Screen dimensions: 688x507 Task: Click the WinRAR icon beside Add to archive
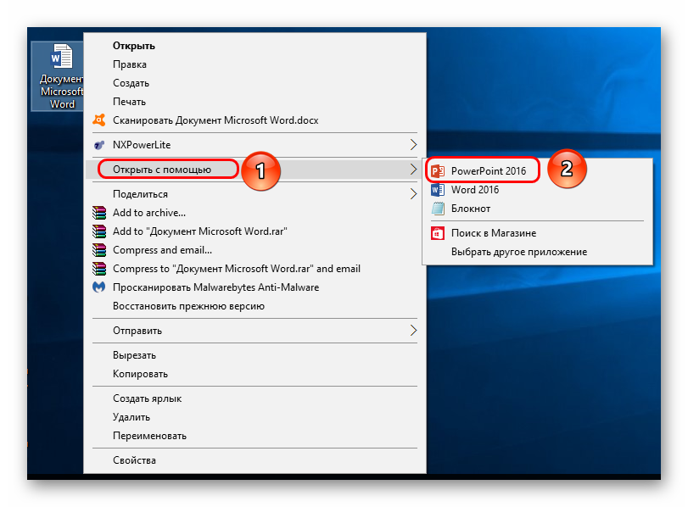click(99, 213)
